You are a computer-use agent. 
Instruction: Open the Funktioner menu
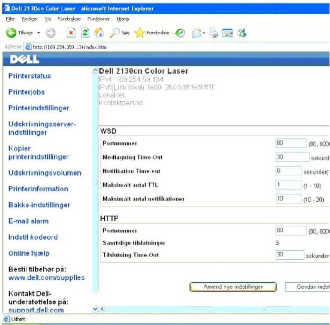point(98,19)
